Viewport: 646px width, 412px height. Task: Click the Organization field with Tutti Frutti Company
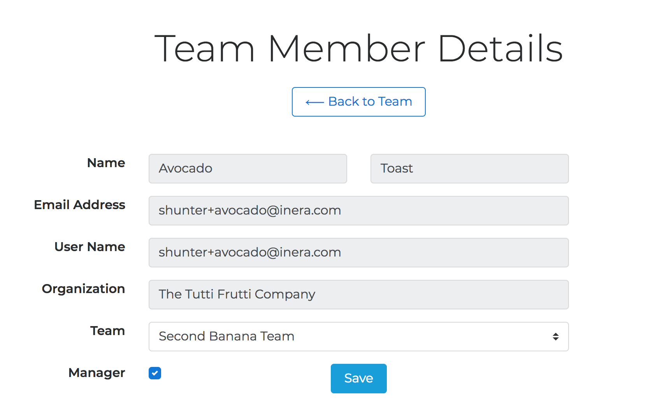coord(358,295)
